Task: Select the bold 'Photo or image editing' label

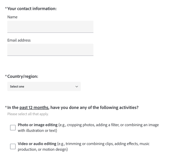Action: (x=38, y=125)
